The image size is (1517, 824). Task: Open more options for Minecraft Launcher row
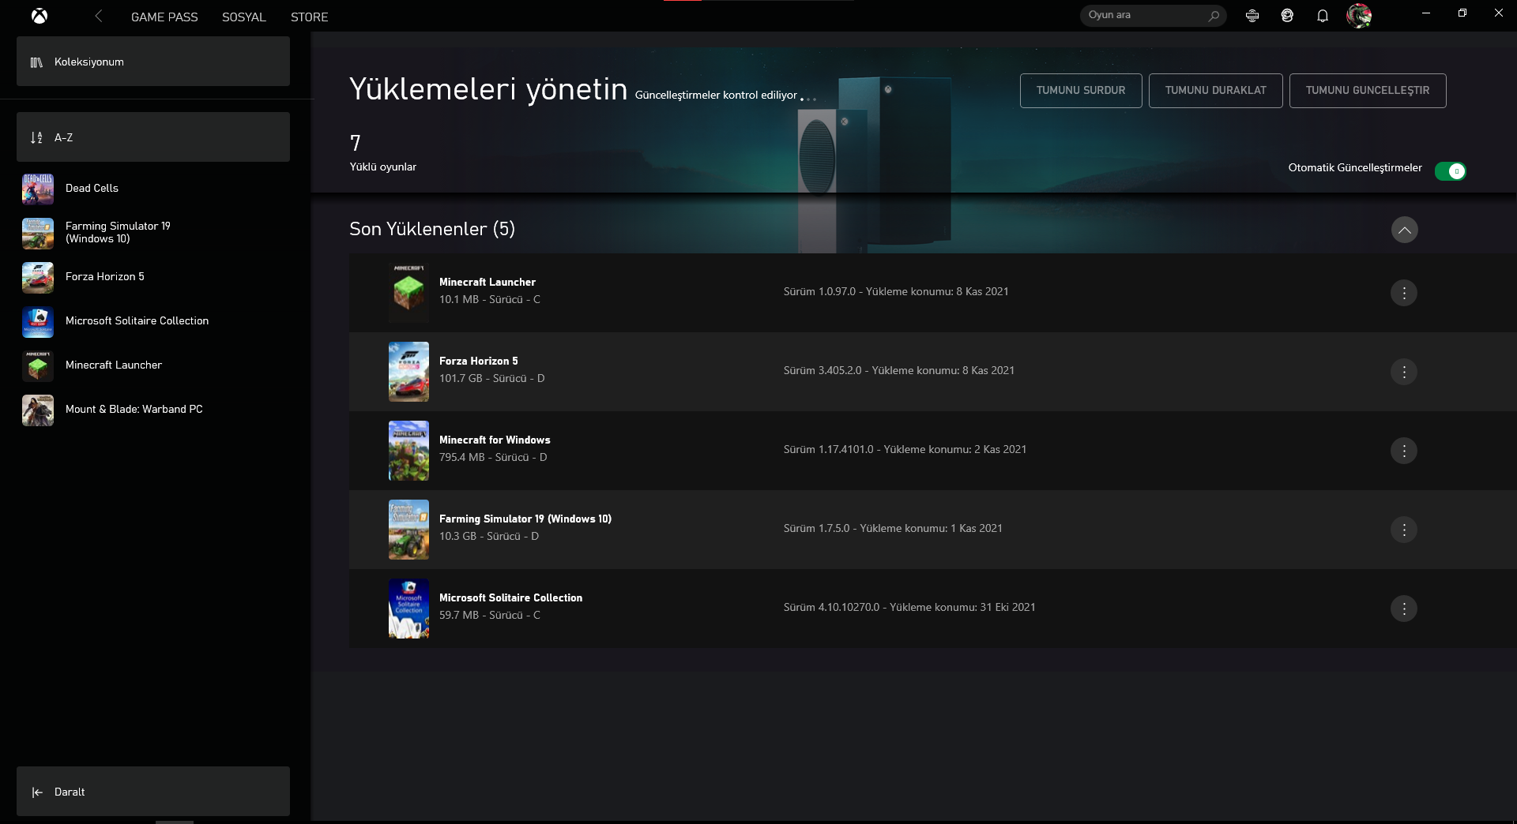point(1404,293)
